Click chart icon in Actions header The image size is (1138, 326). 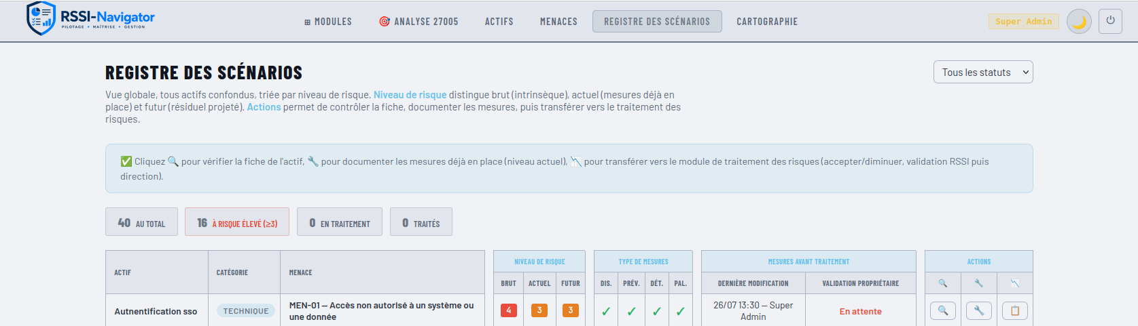pyautogui.click(x=1015, y=283)
